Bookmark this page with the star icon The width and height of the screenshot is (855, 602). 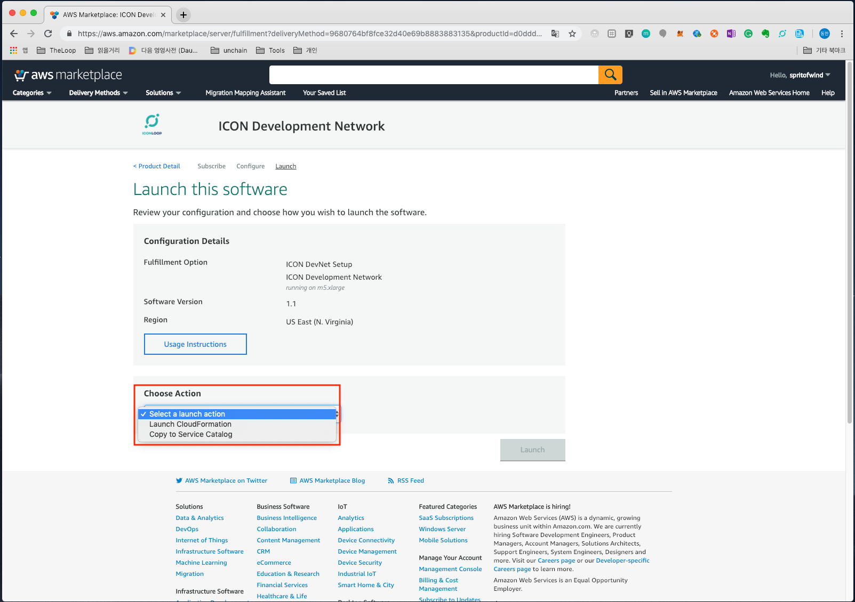[572, 34]
